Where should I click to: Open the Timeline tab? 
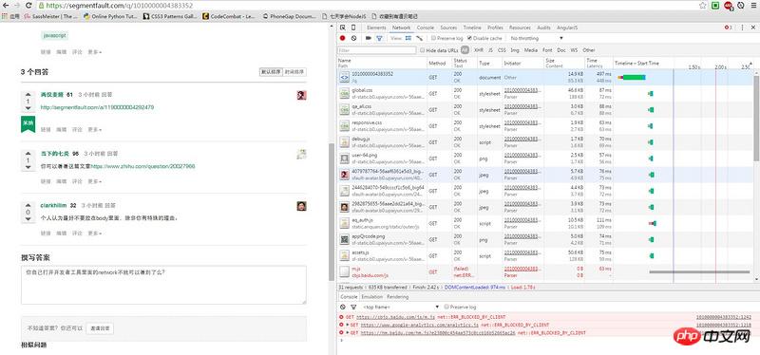pos(472,28)
